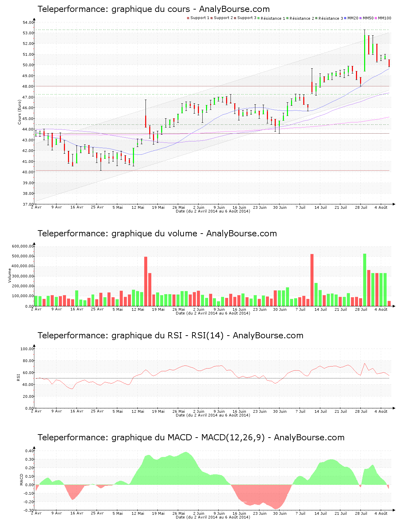The height and width of the screenshot is (527, 408).
Task: Click the -0.10 MACD axis value
Action: 29,493
